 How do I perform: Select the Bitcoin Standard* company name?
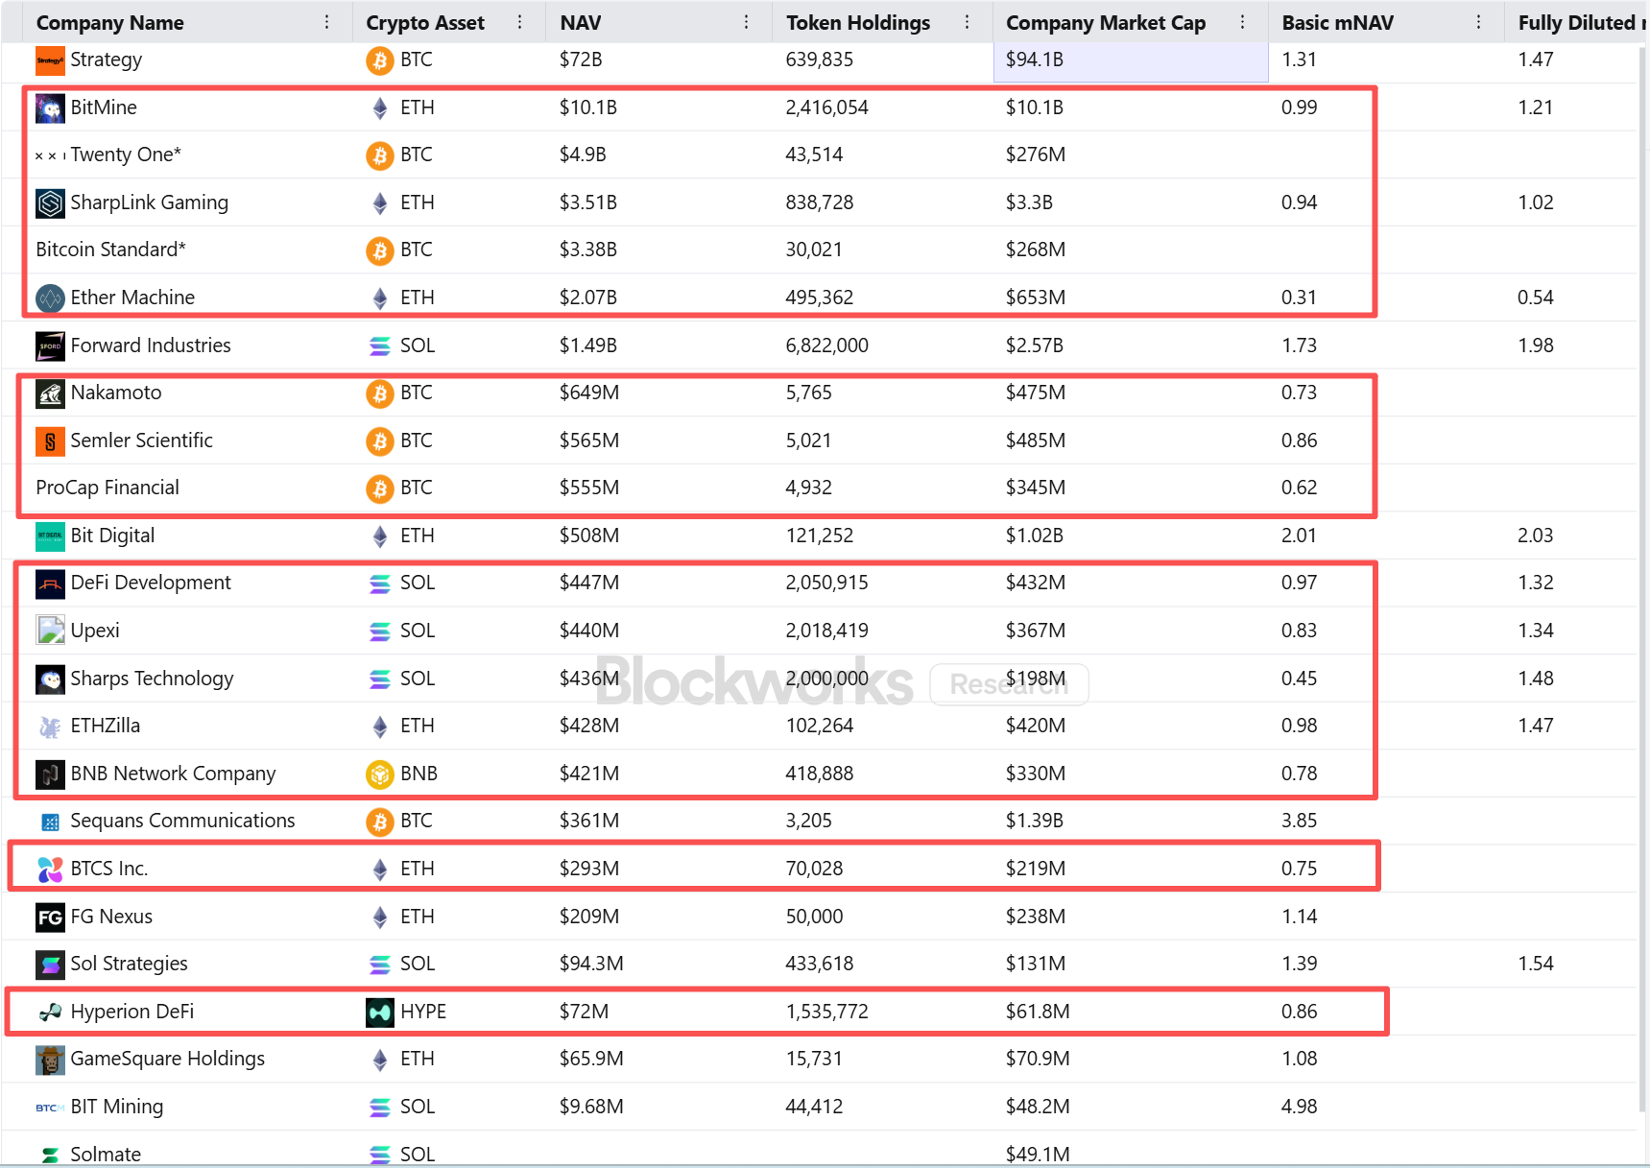(110, 250)
